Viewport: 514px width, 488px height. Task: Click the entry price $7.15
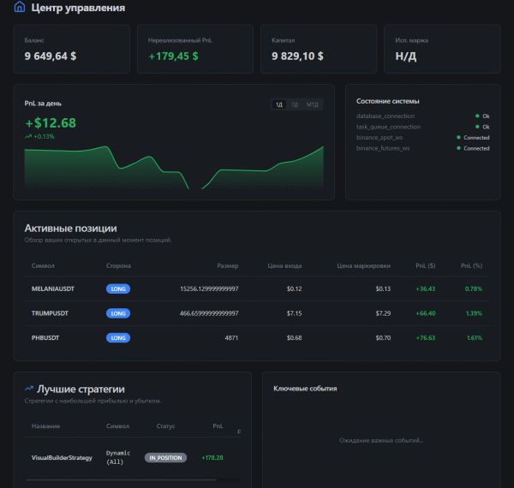294,313
